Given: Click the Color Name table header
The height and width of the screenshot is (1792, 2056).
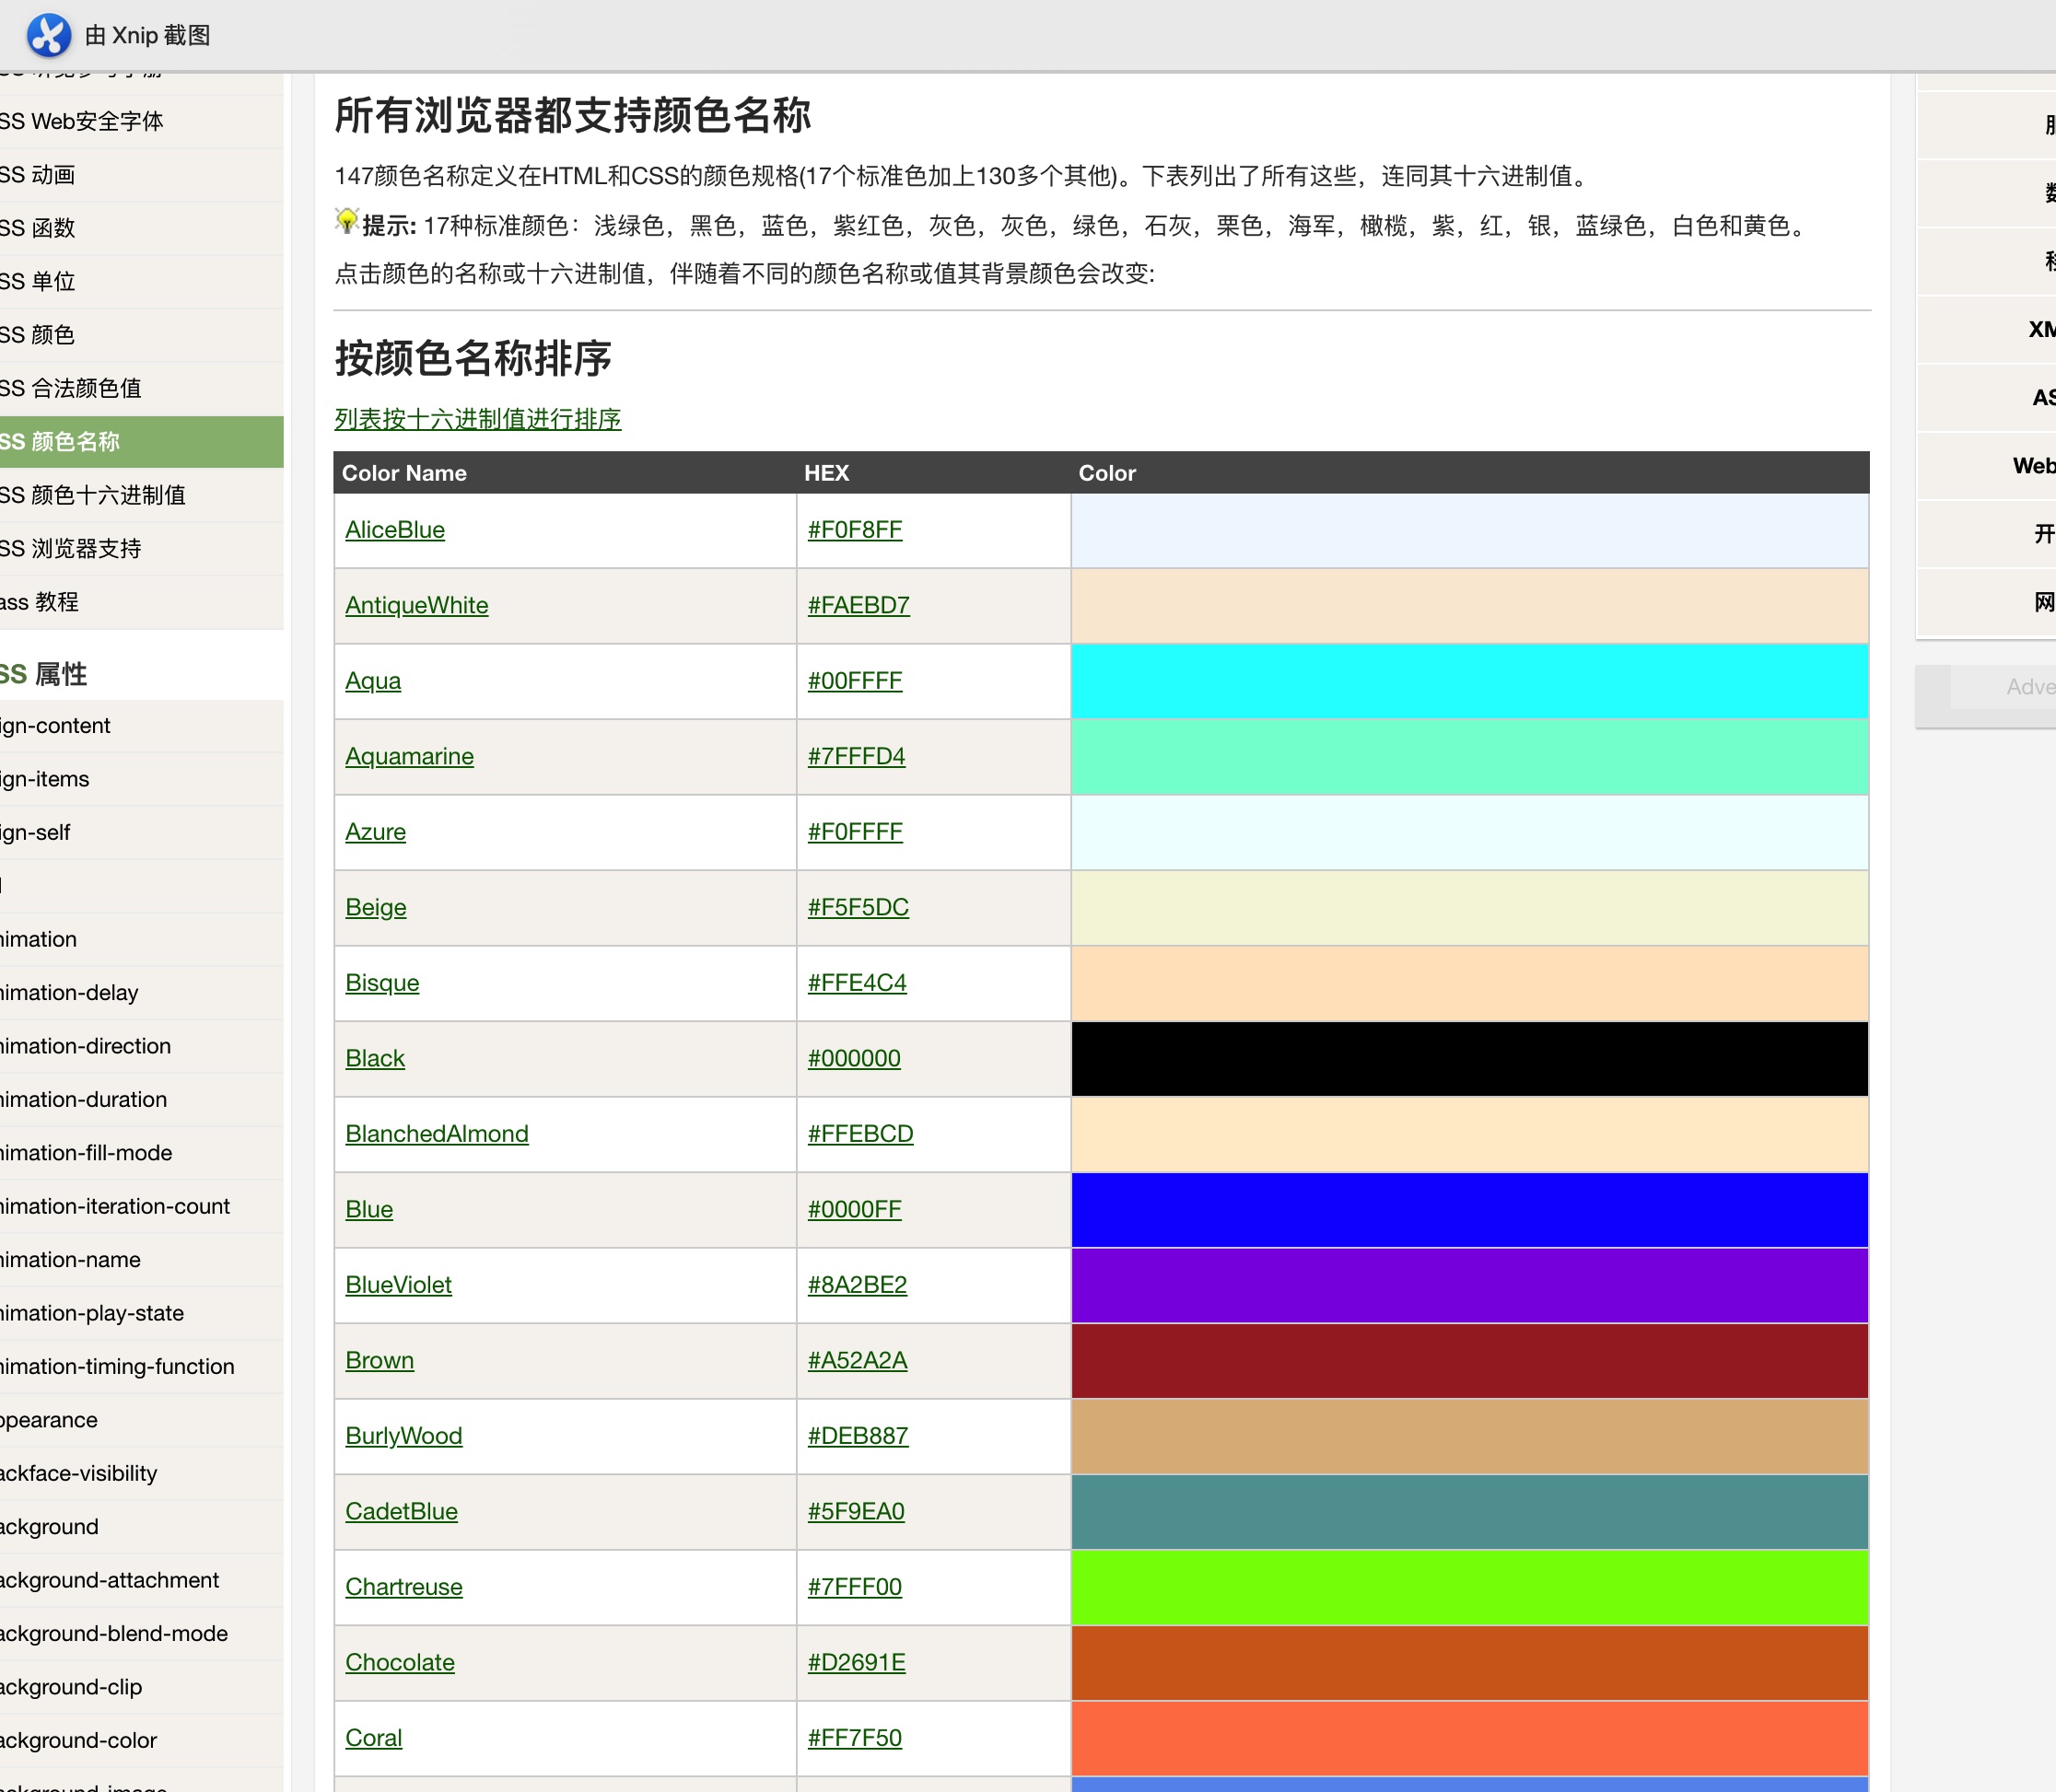Looking at the screenshot, I should 404,473.
